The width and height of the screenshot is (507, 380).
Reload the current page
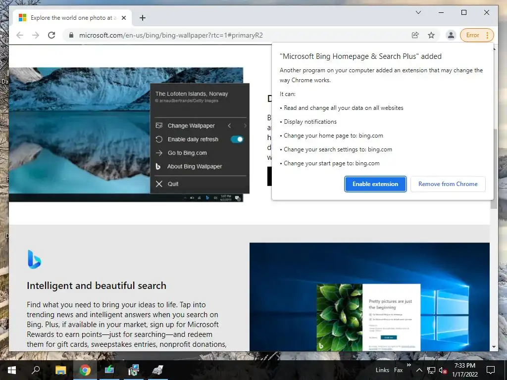pos(51,35)
